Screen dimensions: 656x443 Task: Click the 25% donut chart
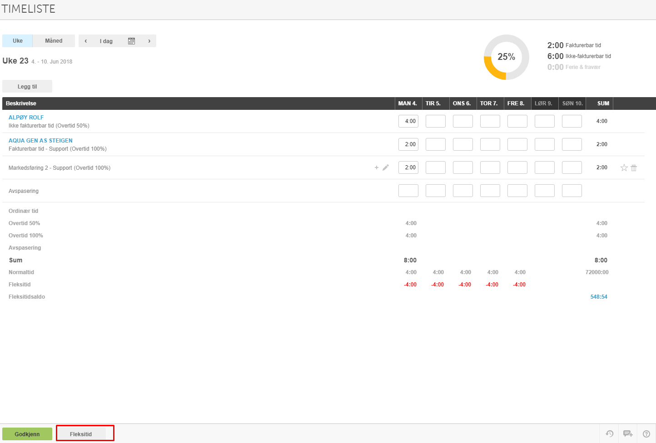coord(507,57)
